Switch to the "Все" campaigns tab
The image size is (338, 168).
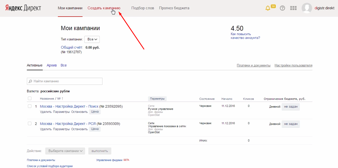pyautogui.click(x=64, y=65)
